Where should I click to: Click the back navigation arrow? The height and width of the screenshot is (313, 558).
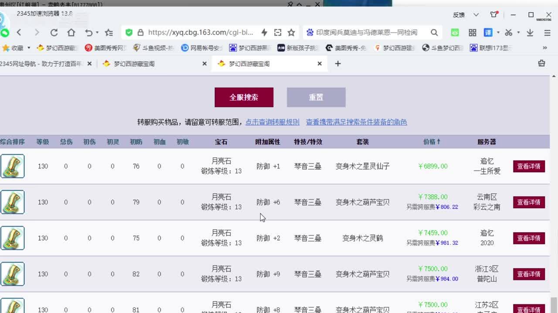(19, 33)
